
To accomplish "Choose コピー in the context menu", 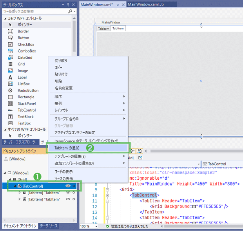I will point(88,67).
